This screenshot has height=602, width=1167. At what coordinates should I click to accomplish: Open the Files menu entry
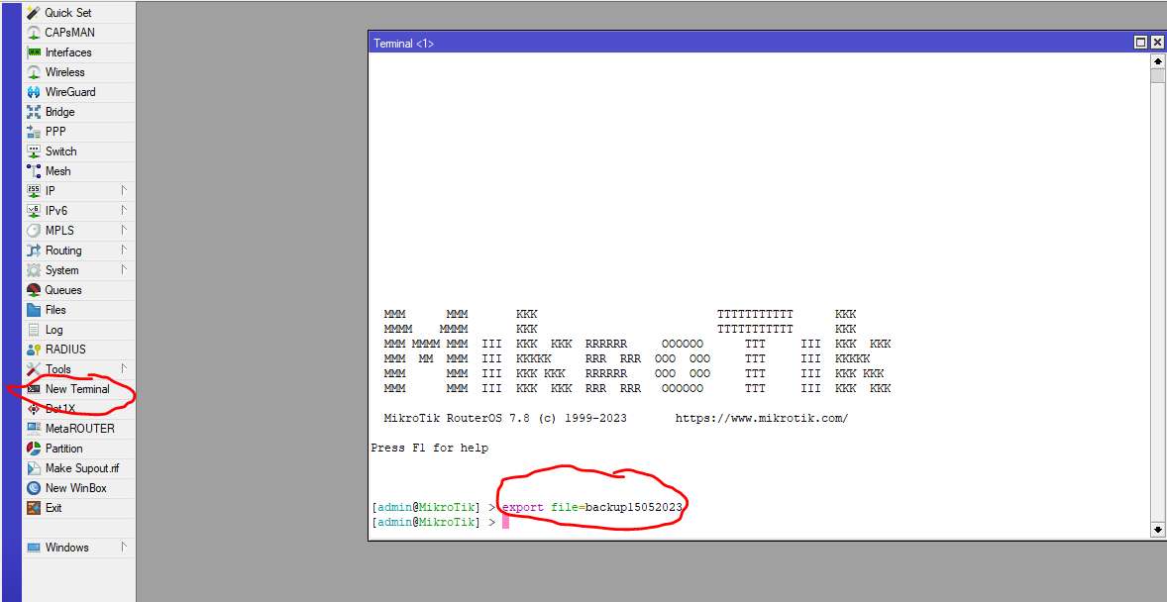coord(79,310)
